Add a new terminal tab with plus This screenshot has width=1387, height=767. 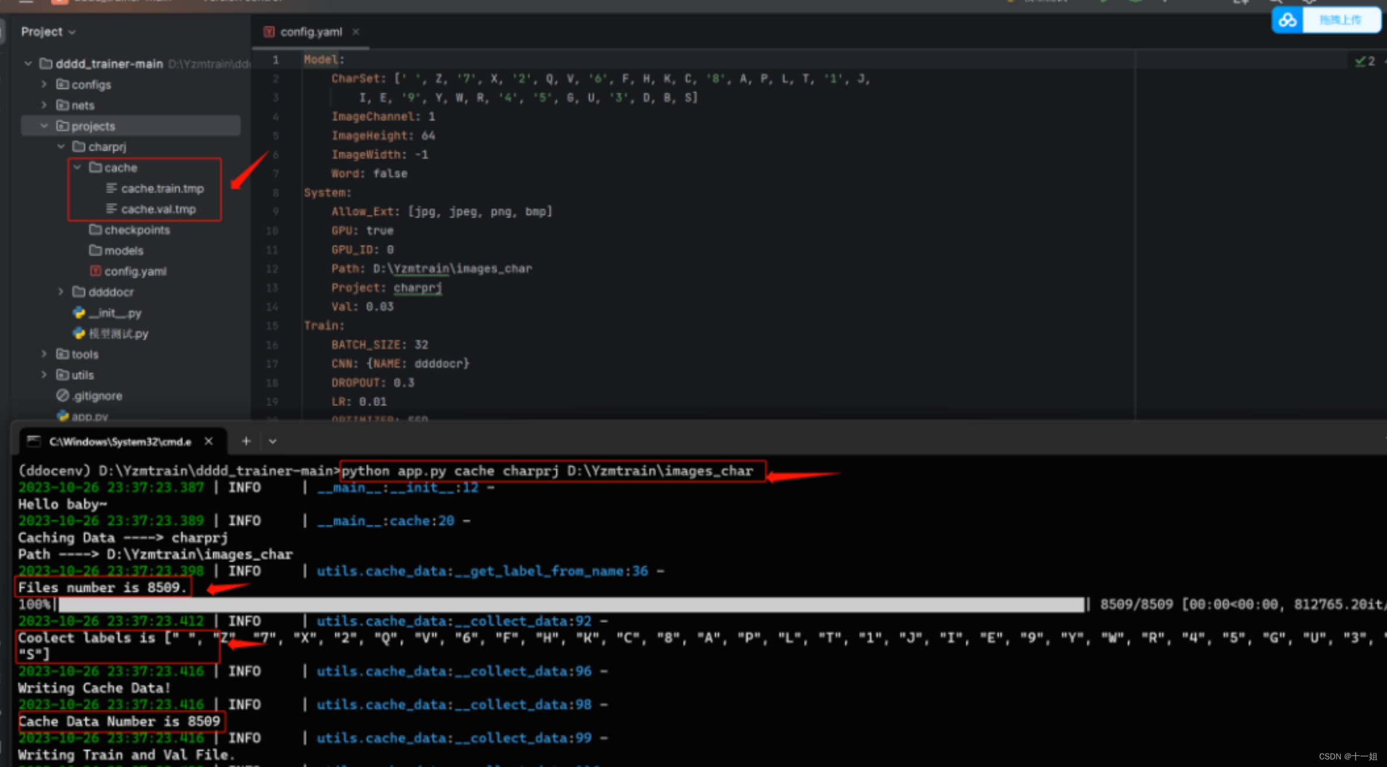pyautogui.click(x=246, y=441)
